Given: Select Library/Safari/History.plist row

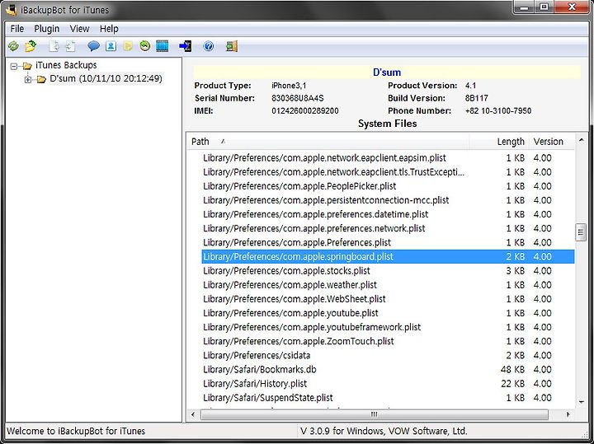Looking at the screenshot, I should tap(388, 384).
